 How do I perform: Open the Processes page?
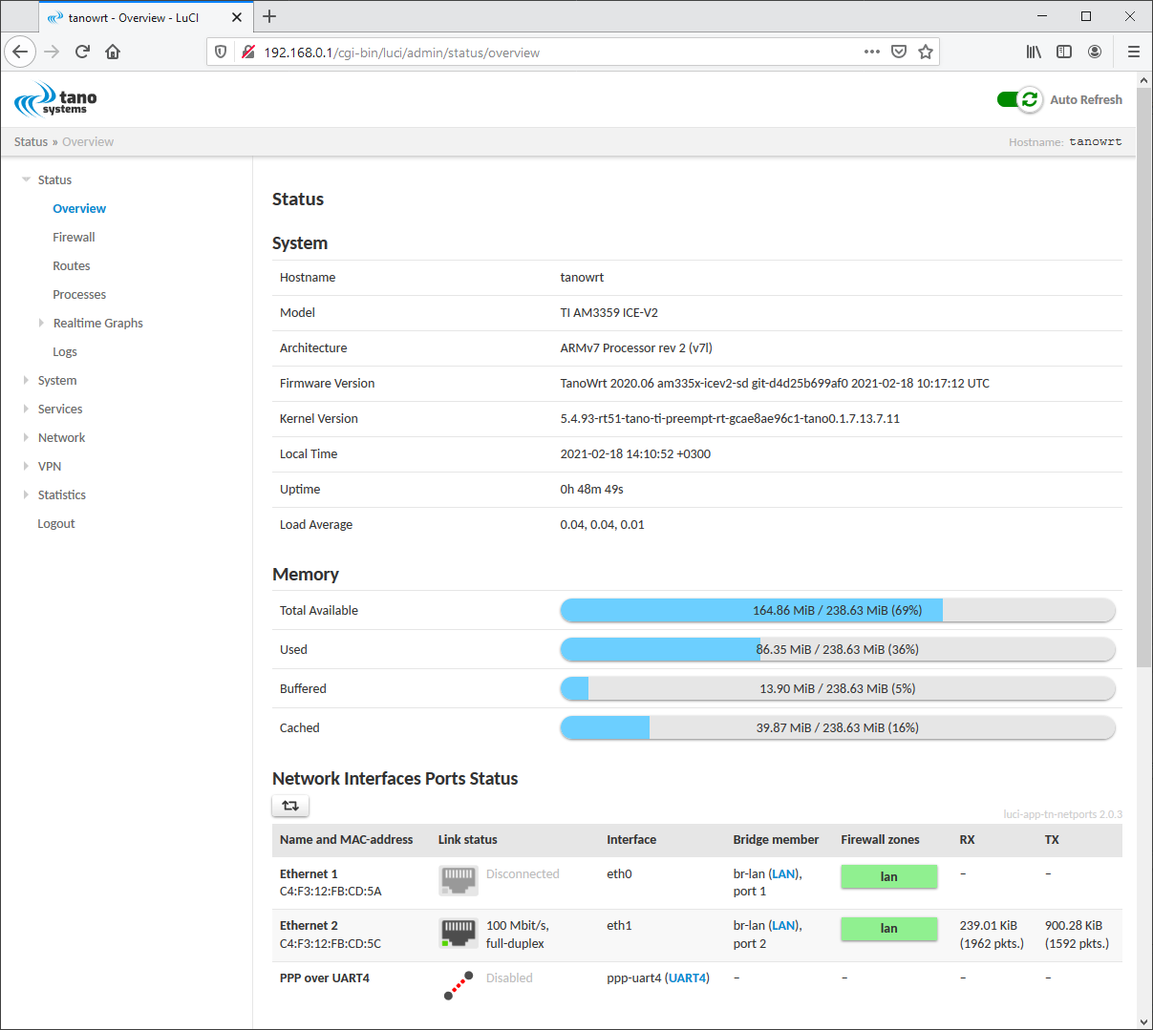coord(79,294)
